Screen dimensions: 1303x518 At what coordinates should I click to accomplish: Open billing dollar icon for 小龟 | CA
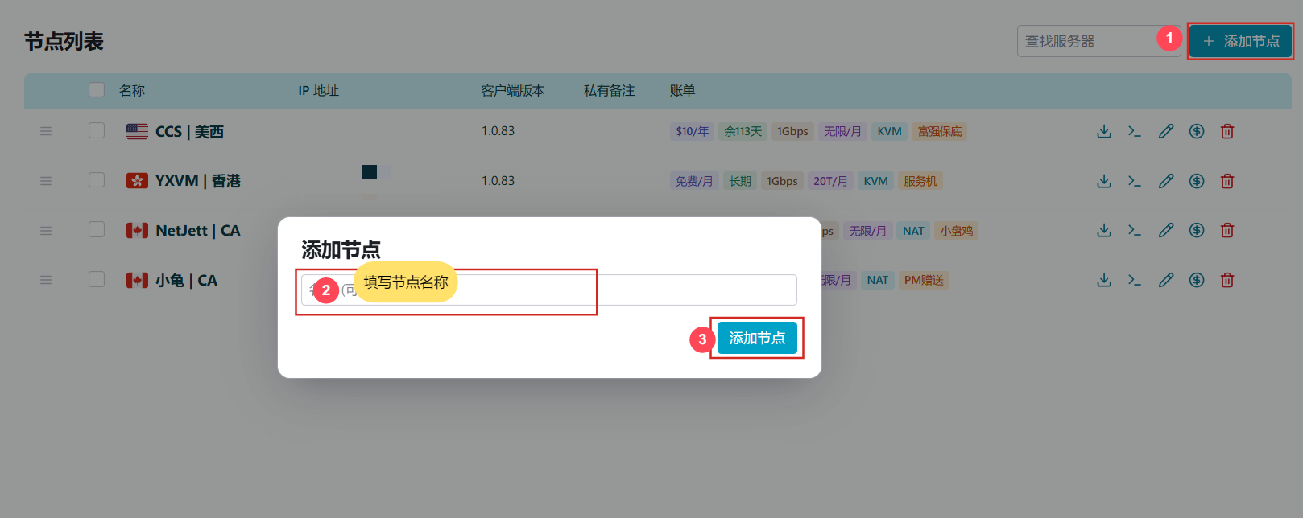coord(1197,280)
